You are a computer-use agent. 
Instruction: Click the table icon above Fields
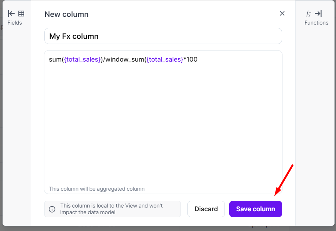(x=21, y=14)
